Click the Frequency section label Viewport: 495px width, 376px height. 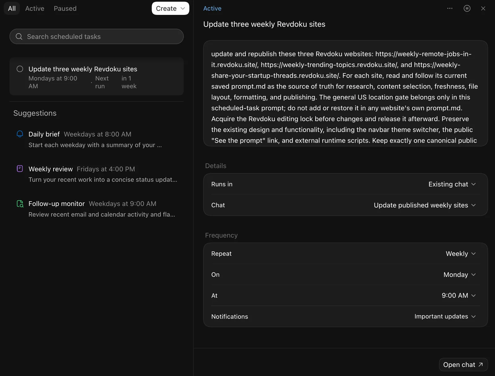221,235
